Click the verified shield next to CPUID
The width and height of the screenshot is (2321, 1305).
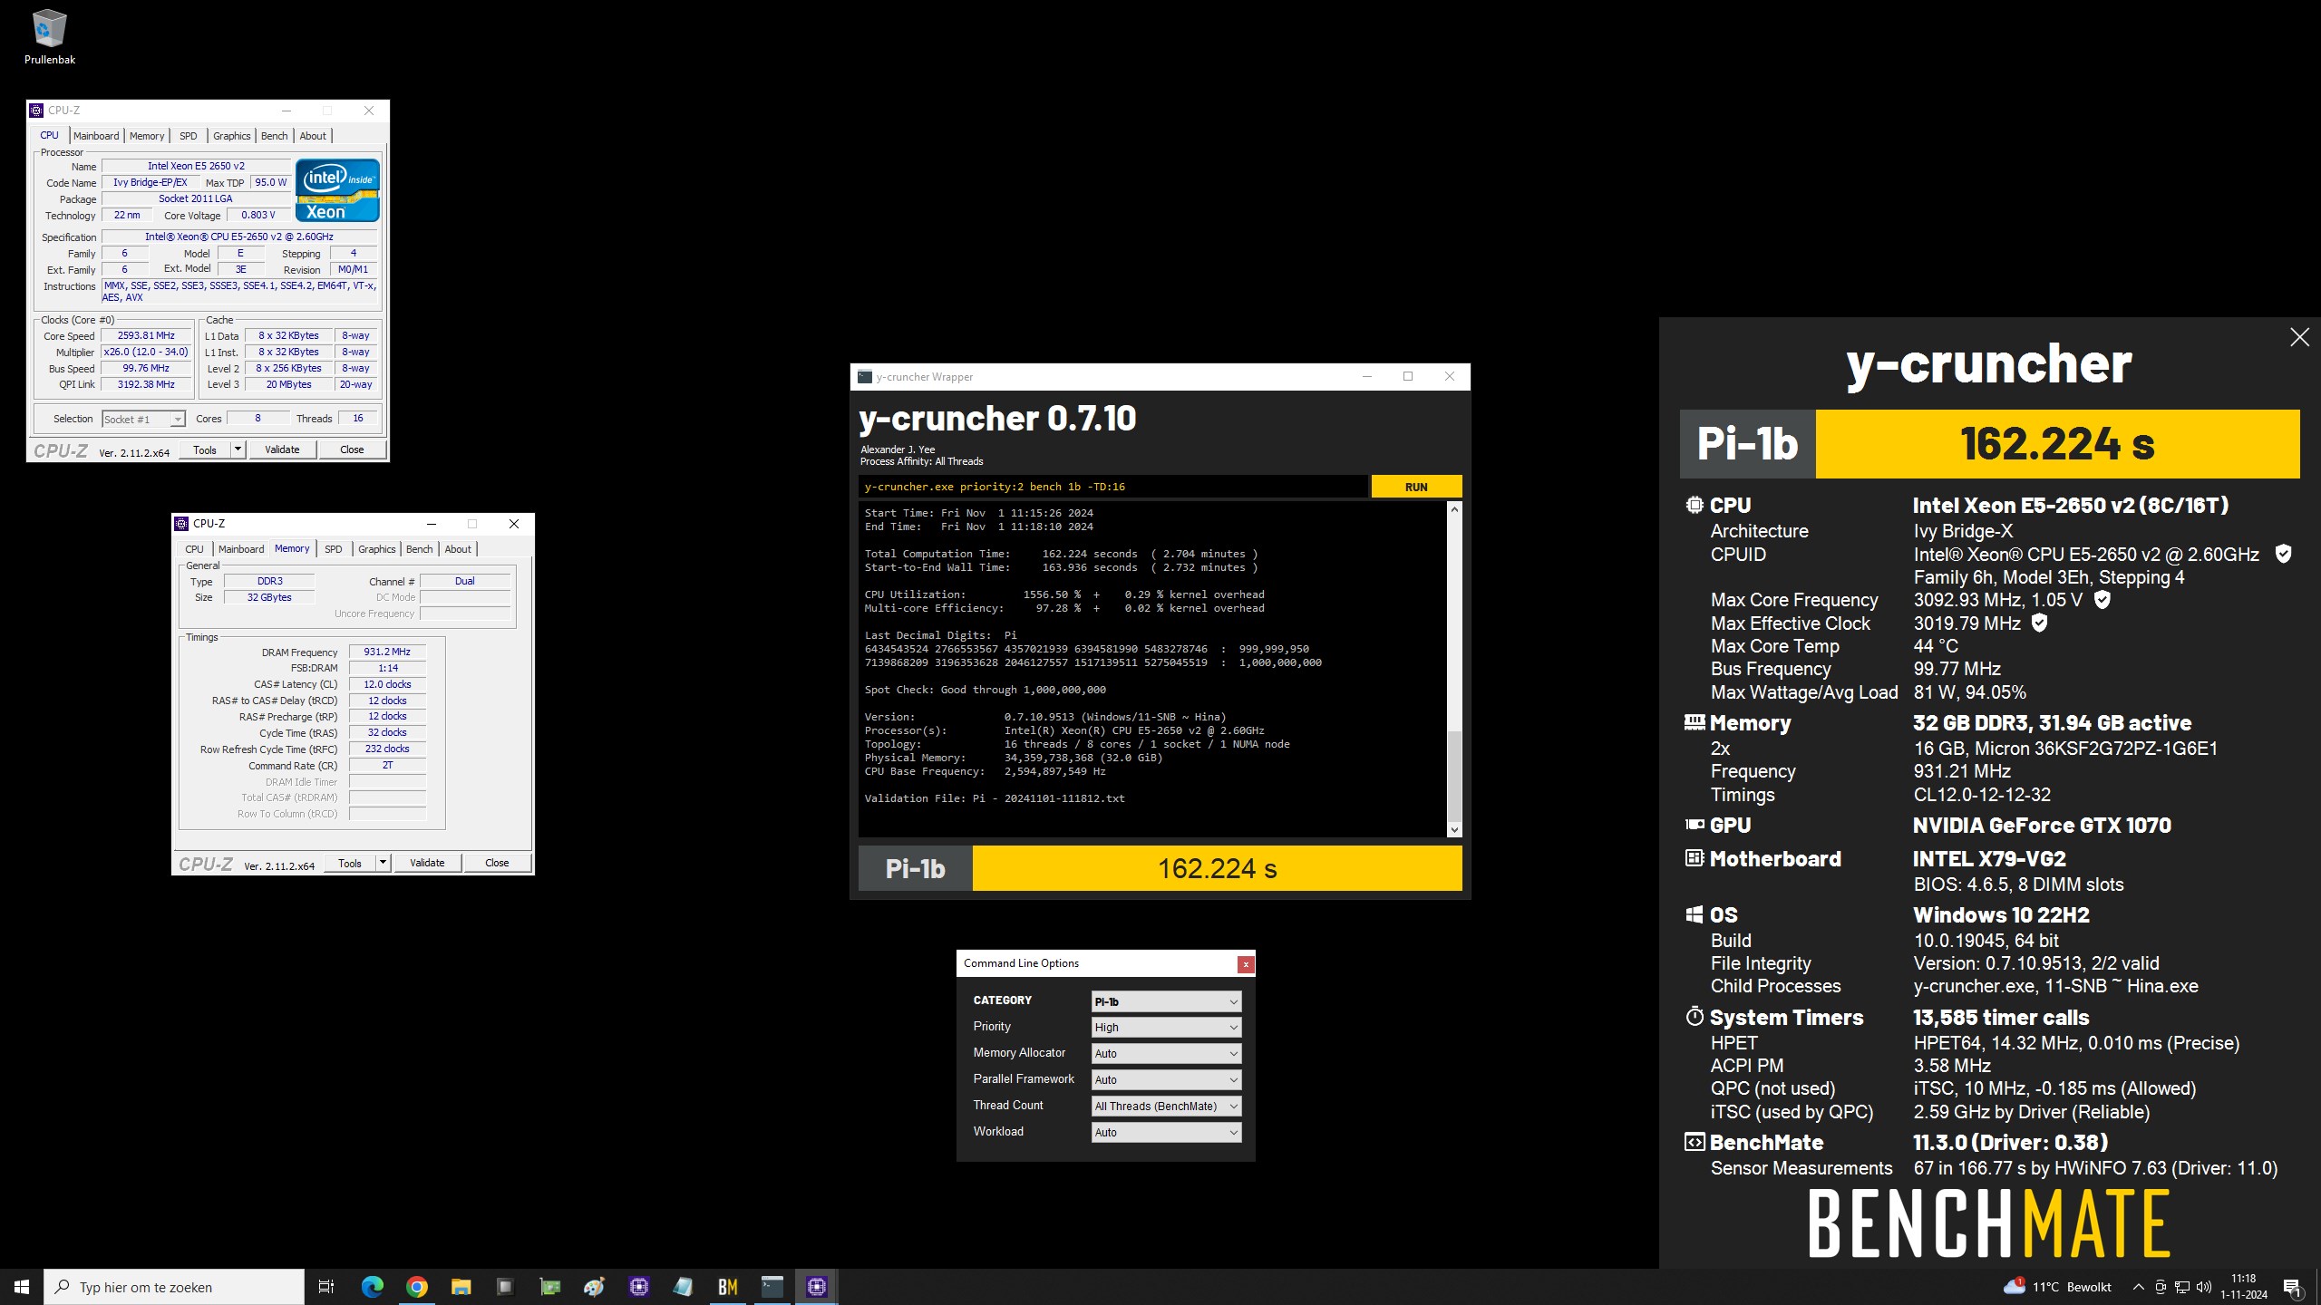coord(2284,554)
